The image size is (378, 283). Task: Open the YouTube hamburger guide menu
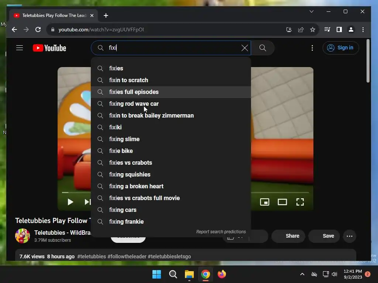(20, 48)
